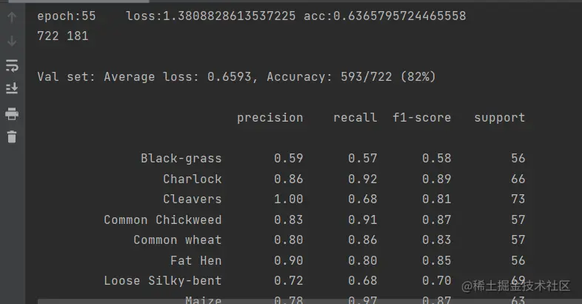Click the Black-grass row label

pyautogui.click(x=181, y=159)
